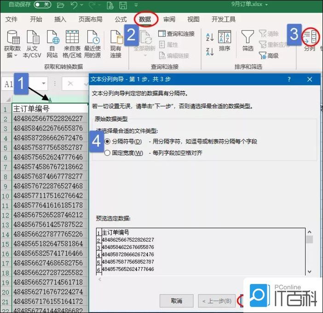
Task: Click the 高级 advanced filter button
Action: (269, 55)
